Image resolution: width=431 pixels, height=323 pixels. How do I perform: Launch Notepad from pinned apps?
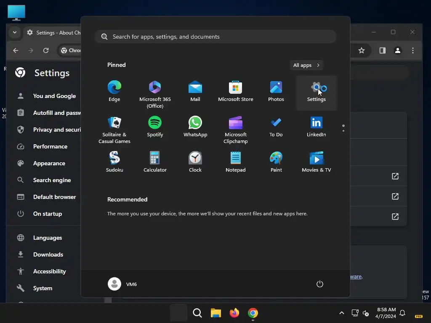pyautogui.click(x=236, y=163)
